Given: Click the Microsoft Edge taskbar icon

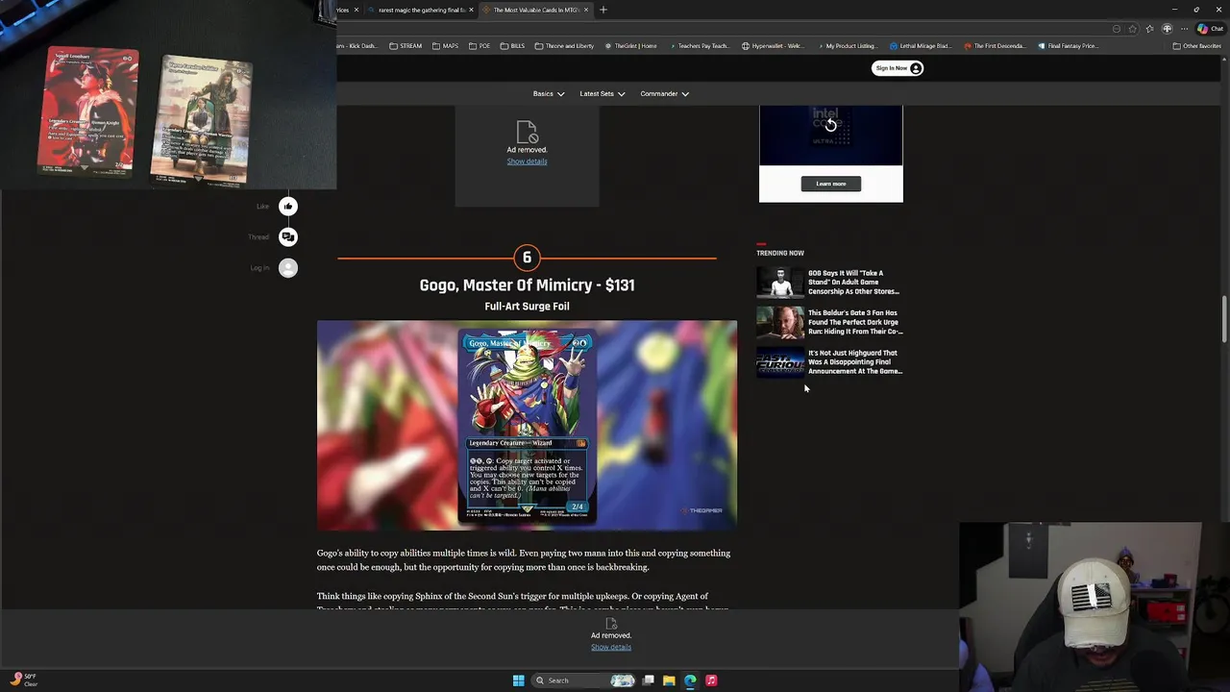Looking at the screenshot, I should click(690, 680).
